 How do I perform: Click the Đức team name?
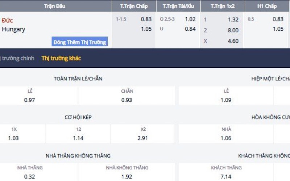(x=7, y=20)
